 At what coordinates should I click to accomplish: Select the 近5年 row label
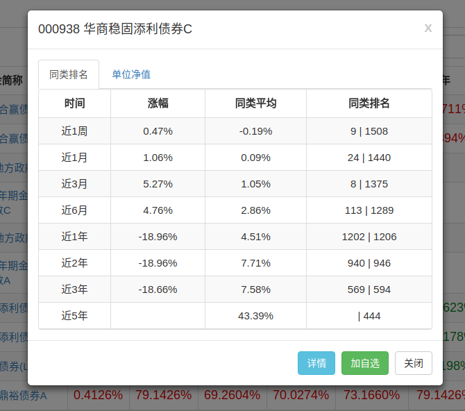click(x=74, y=316)
